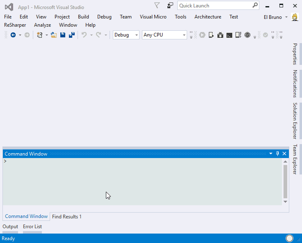Show the Error List panel
Screen dimensions: 302x243
coord(32,227)
